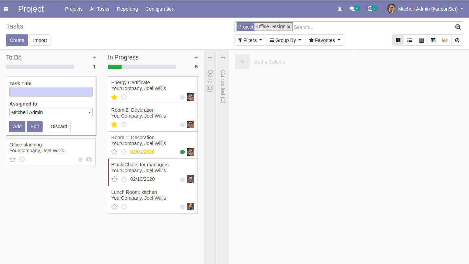Star the Office planning task

(x=12, y=159)
